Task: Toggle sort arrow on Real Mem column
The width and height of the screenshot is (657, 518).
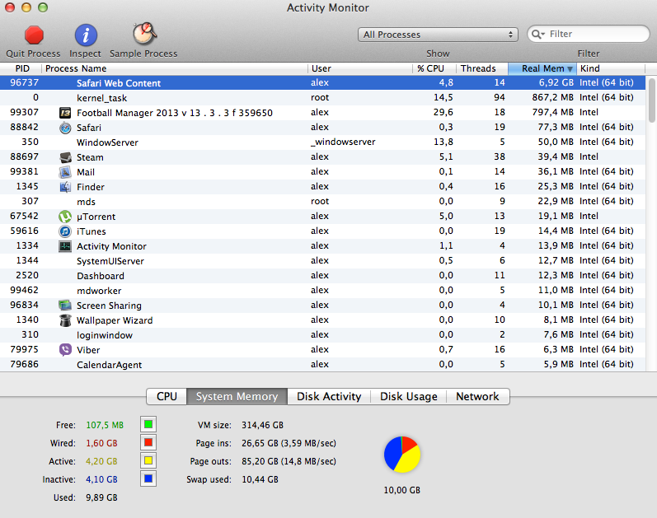Action: (x=570, y=69)
